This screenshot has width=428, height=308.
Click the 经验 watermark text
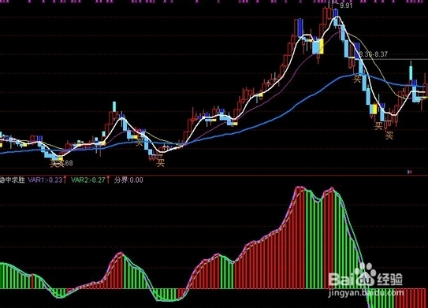point(390,279)
